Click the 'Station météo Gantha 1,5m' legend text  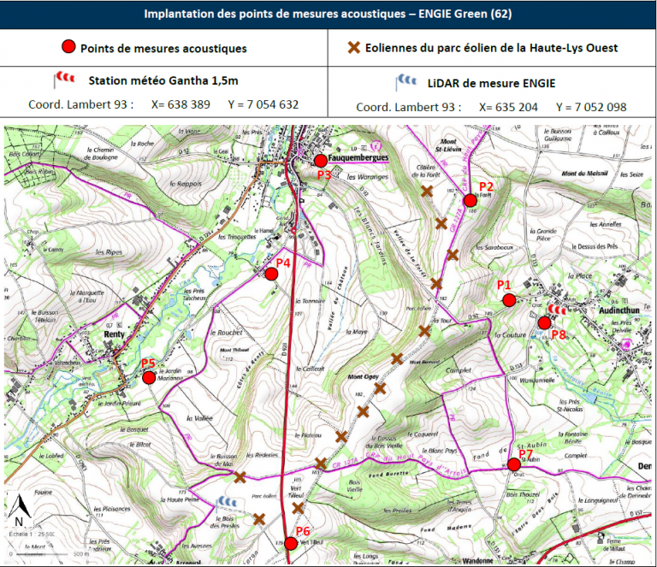click(162, 82)
